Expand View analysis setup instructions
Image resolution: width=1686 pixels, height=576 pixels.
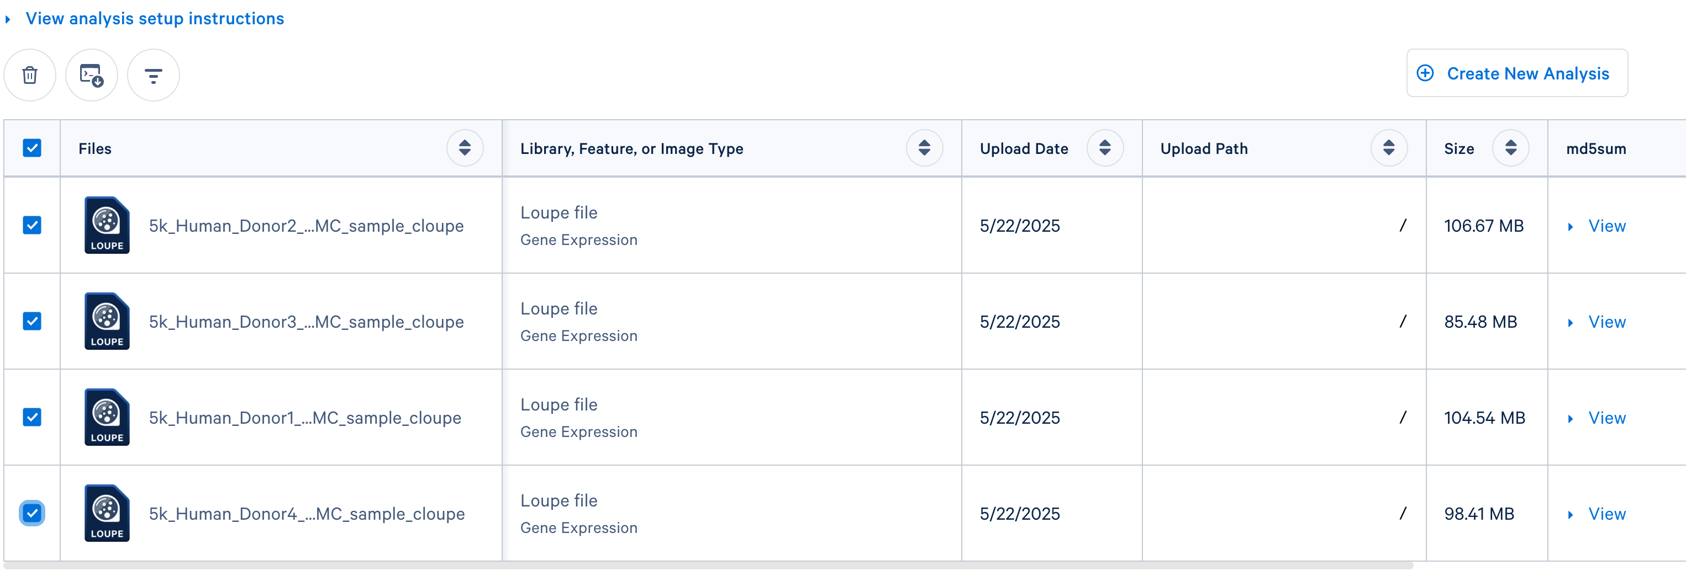pyautogui.click(x=155, y=18)
